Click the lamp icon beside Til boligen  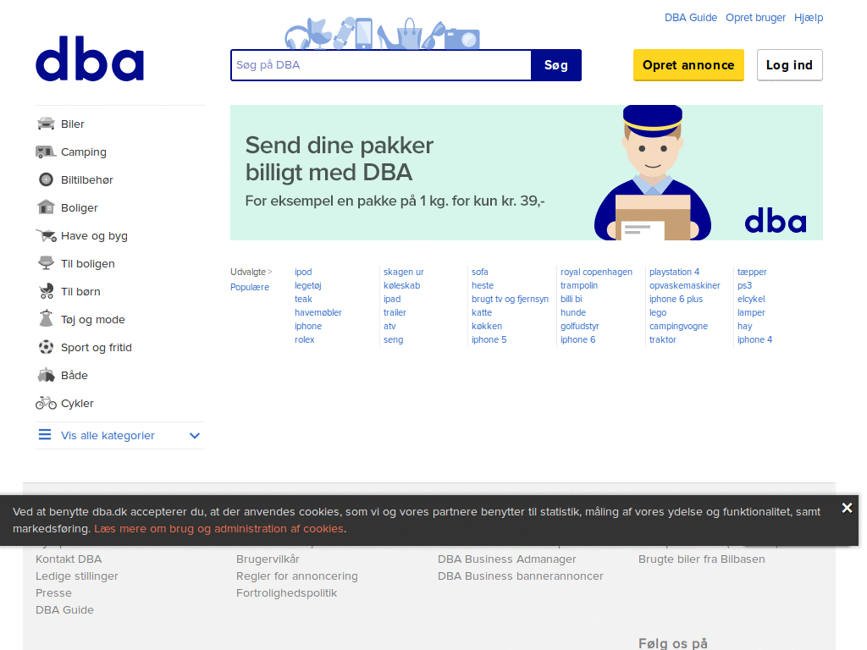pos(46,263)
